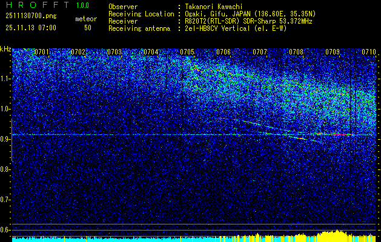This screenshot has height=242, width=381.
Task: Click the HROFFT program title
Action: (x=38, y=5)
